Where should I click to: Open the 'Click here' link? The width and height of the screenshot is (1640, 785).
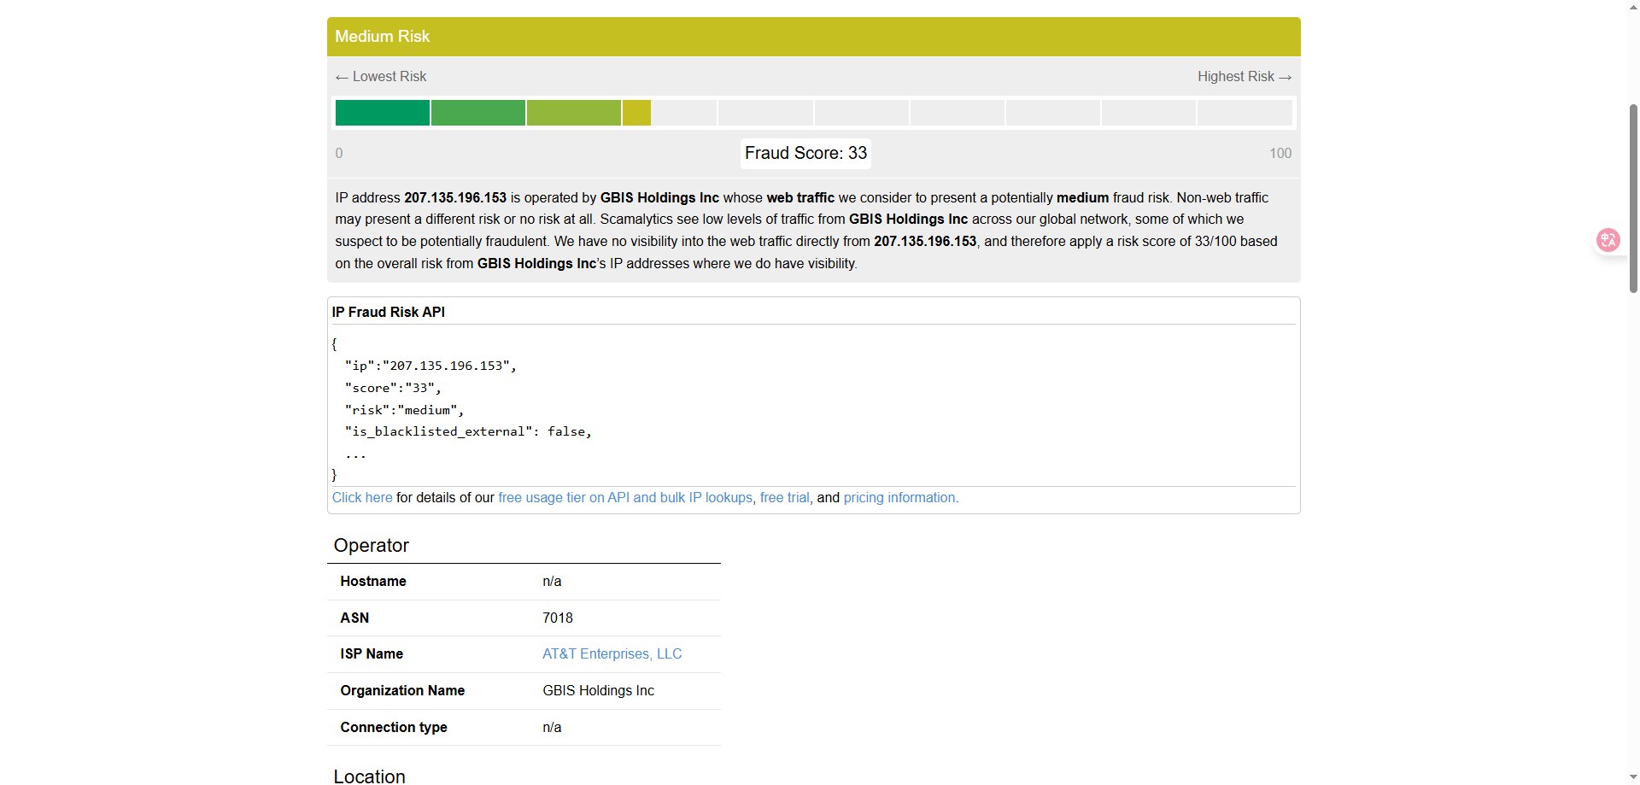[x=362, y=498]
